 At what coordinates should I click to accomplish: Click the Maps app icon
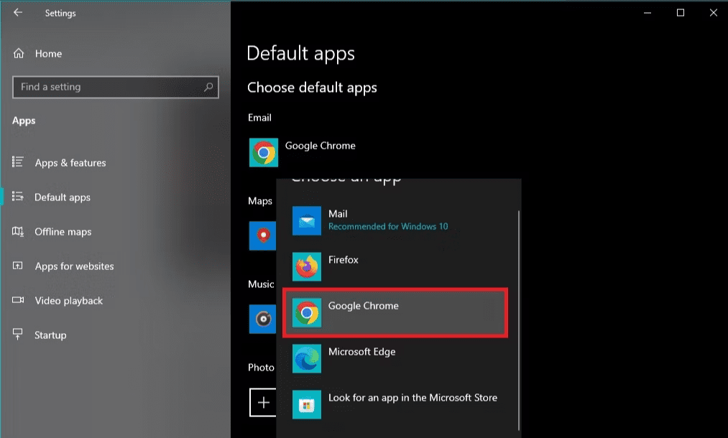[262, 236]
